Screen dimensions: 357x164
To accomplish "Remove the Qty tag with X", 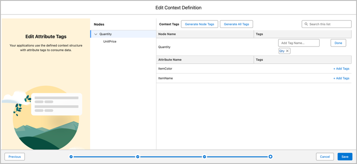I will pyautogui.click(x=287, y=51).
